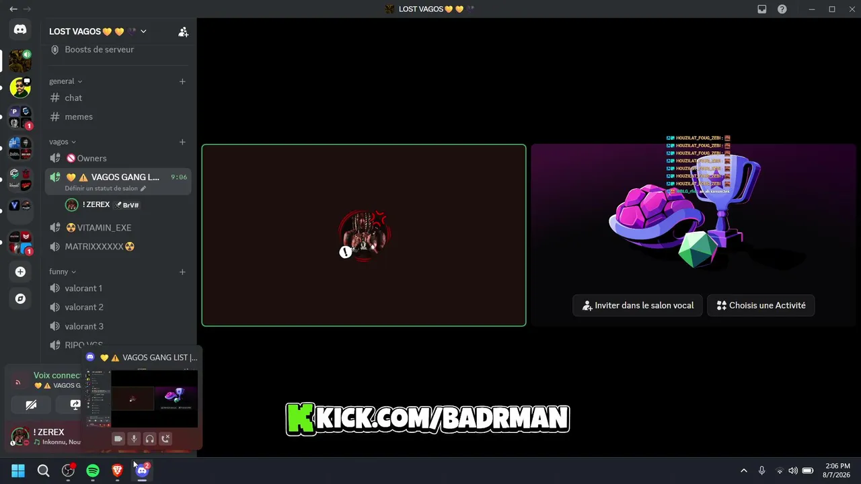The height and width of the screenshot is (484, 861).
Task: Click Choisis une Activité button
Action: pyautogui.click(x=761, y=305)
